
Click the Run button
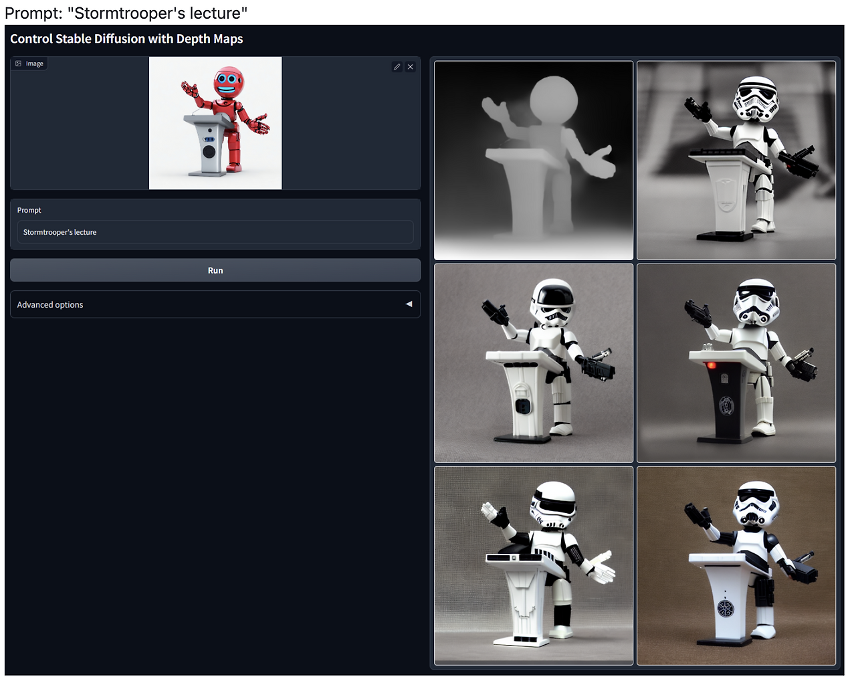coord(215,270)
